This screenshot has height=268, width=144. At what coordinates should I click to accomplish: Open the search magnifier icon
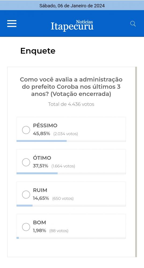pyautogui.click(x=133, y=24)
